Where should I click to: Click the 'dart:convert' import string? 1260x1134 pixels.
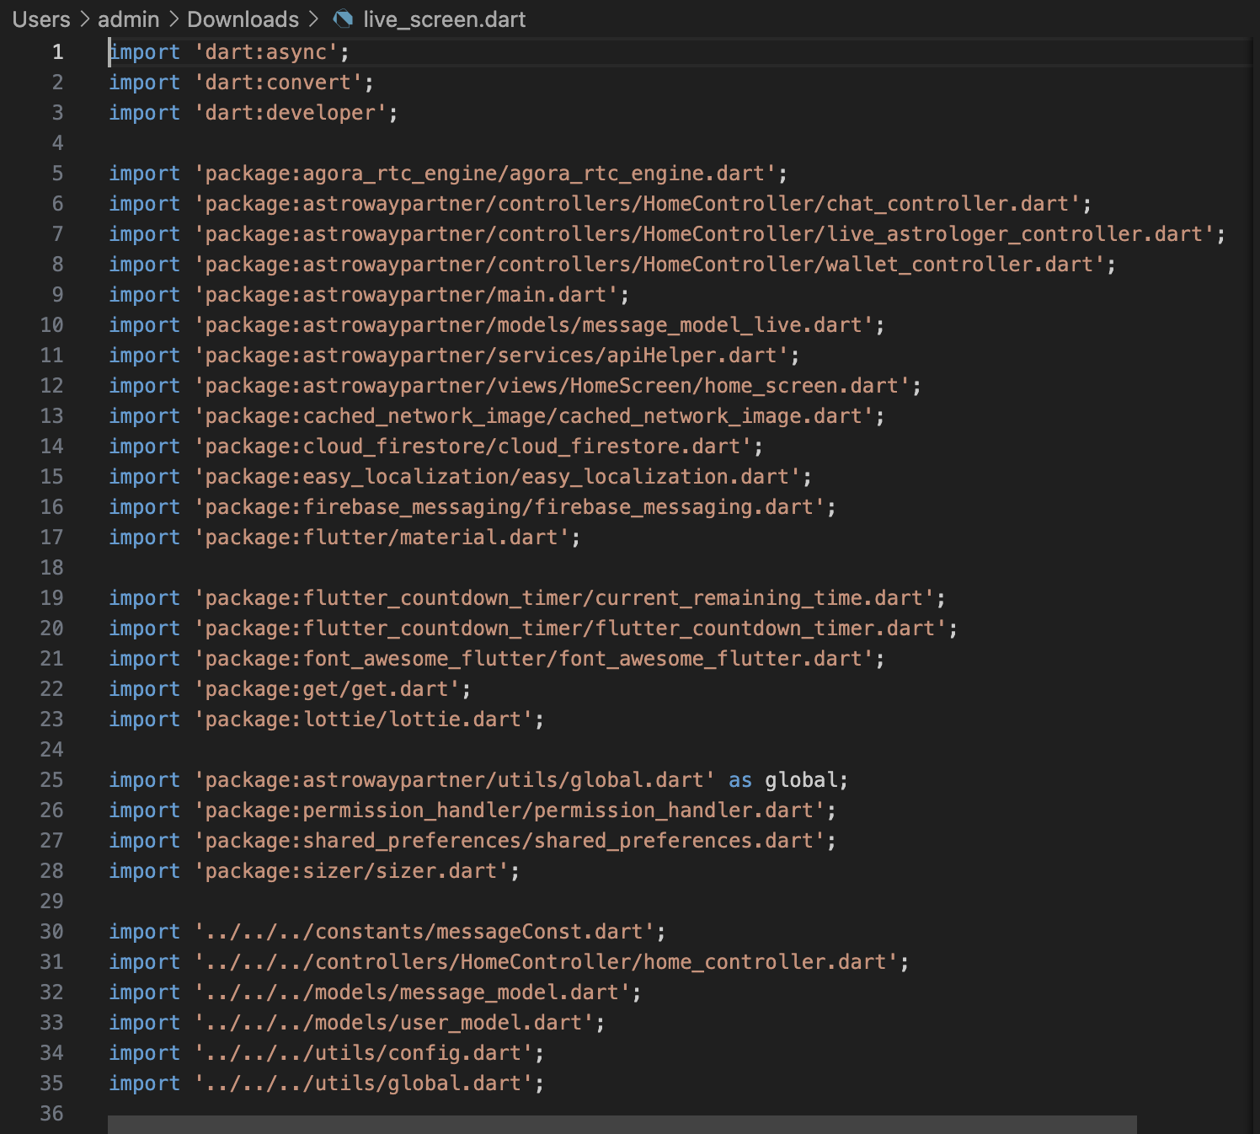click(278, 83)
